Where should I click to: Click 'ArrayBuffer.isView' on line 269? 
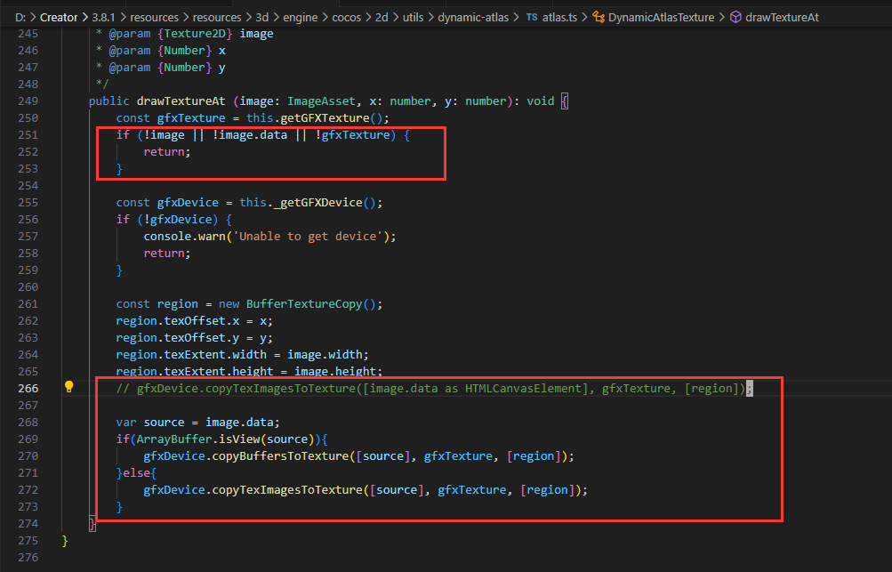coord(198,439)
